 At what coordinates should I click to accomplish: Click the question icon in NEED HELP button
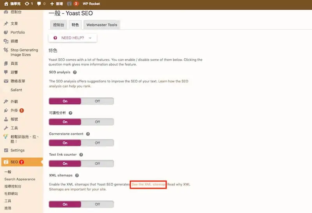pyautogui.click(x=55, y=38)
